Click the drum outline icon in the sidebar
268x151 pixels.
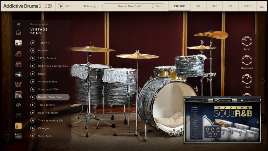(19, 33)
